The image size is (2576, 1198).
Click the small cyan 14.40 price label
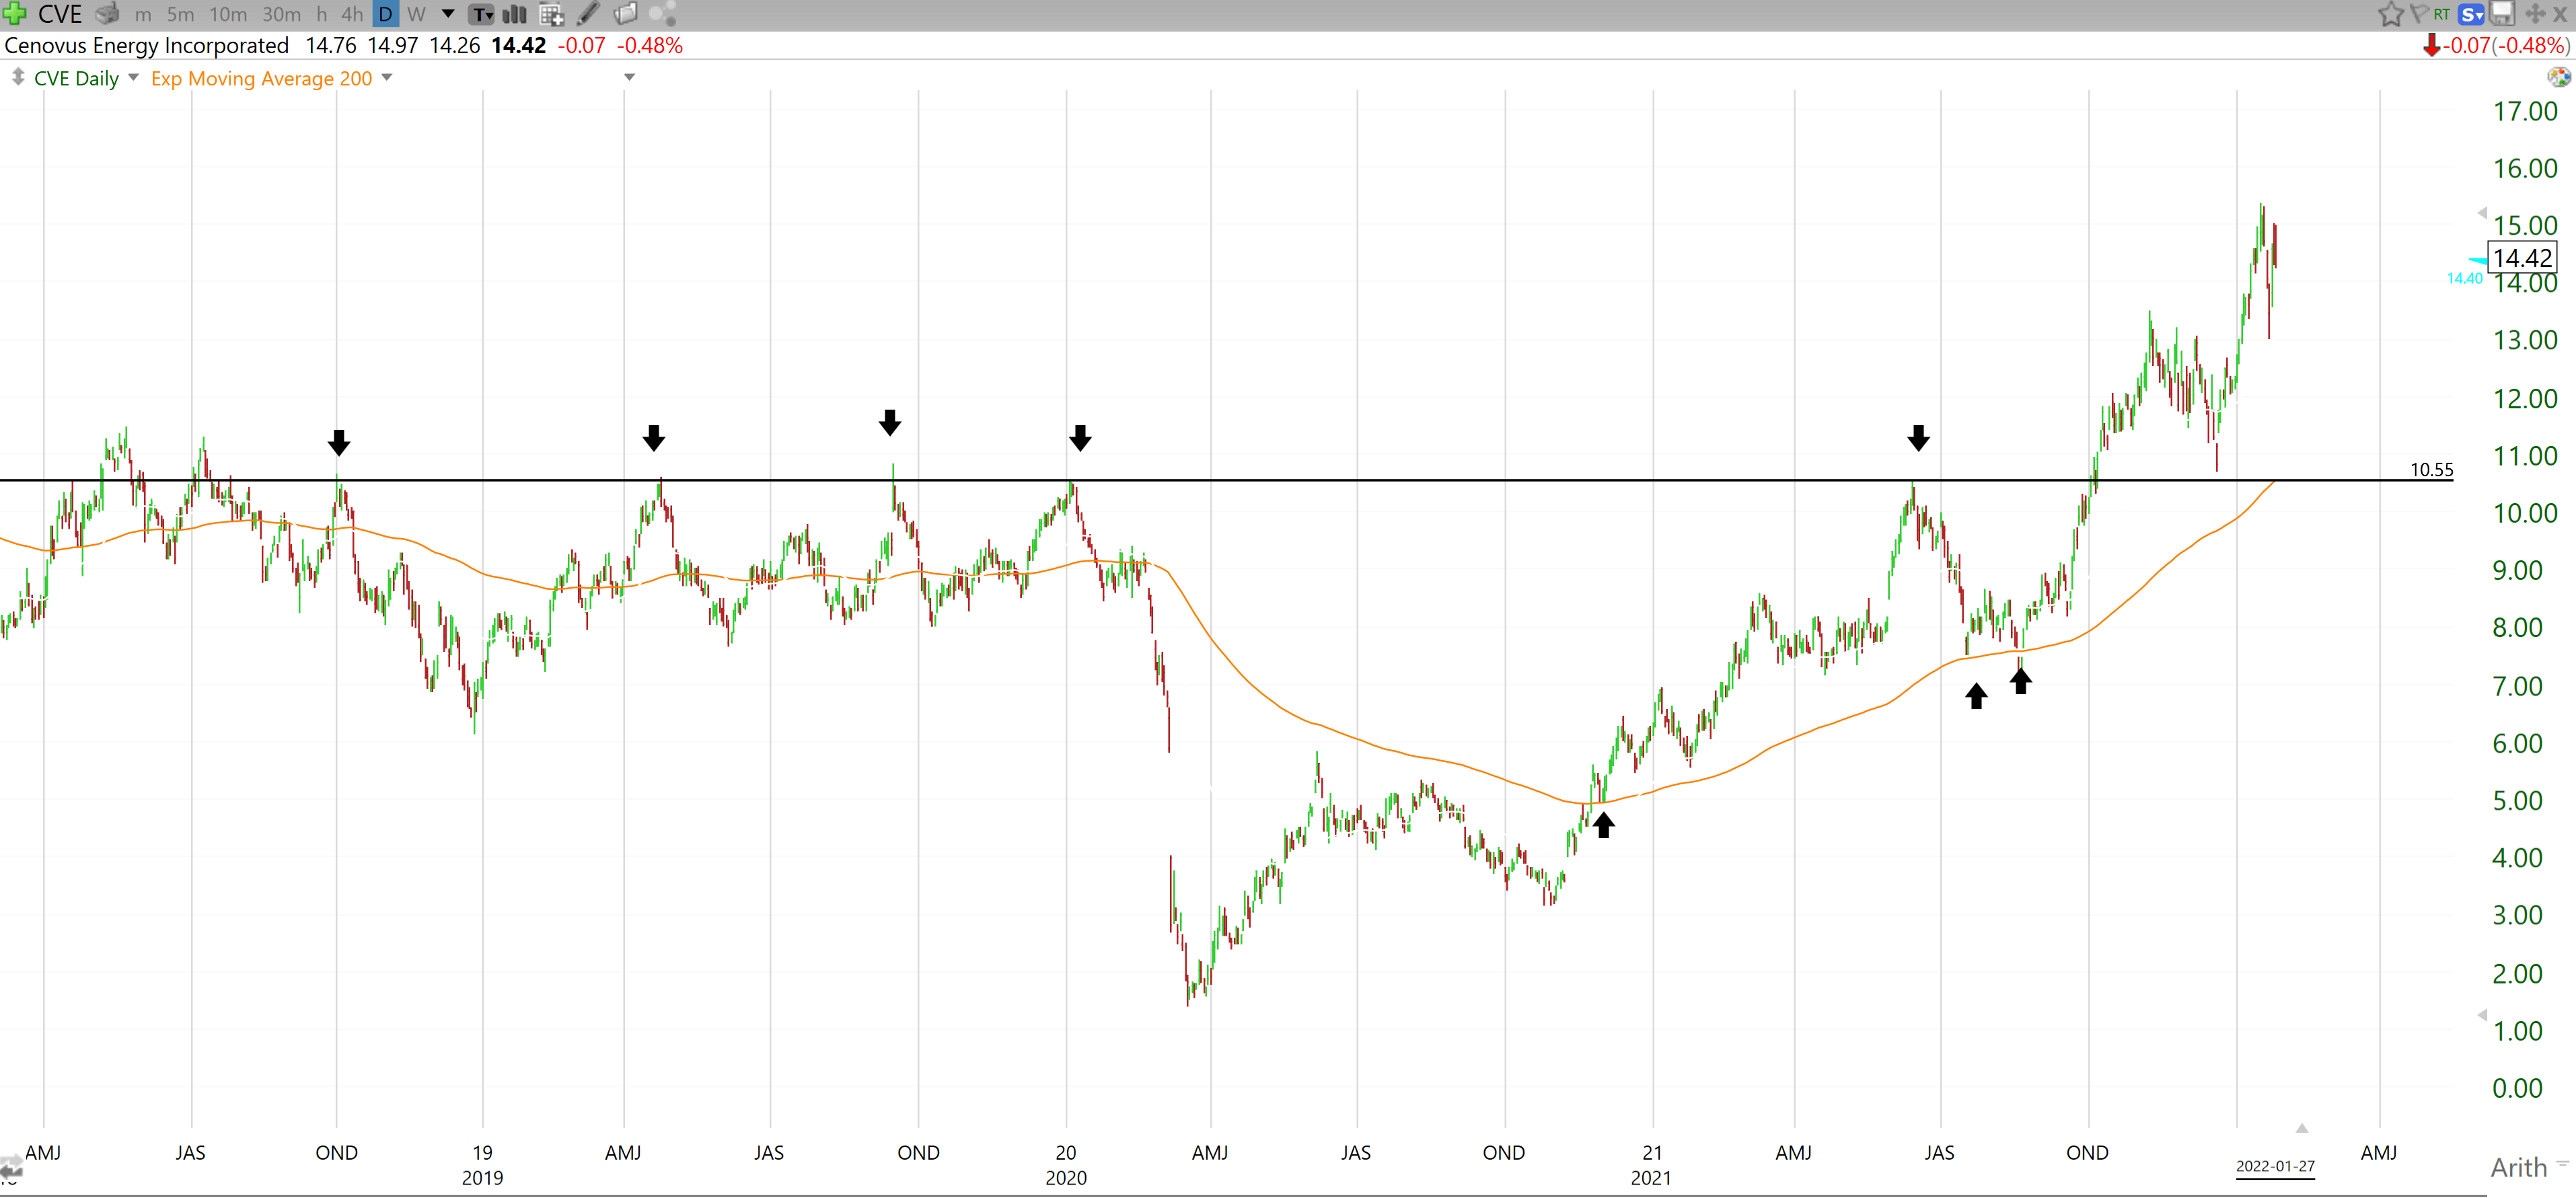(2464, 278)
